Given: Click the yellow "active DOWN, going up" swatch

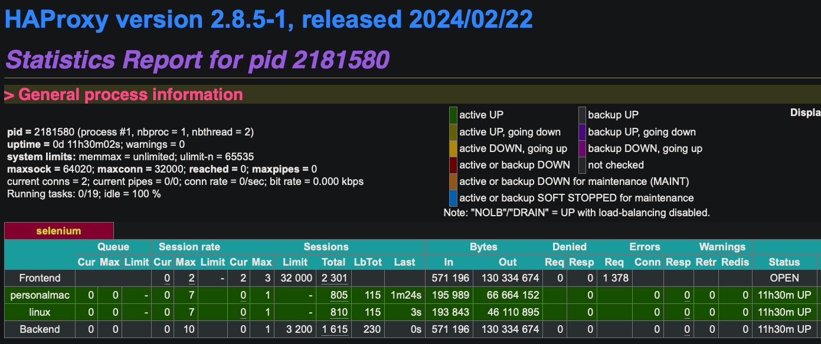Looking at the screenshot, I should (x=452, y=148).
